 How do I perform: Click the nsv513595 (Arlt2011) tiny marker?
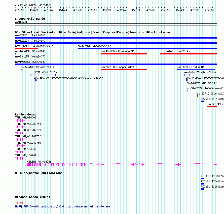[187, 85]
